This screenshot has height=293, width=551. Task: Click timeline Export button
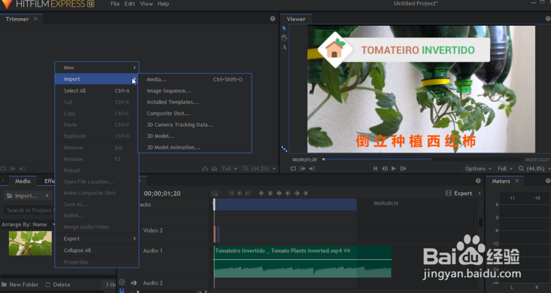[458, 193]
